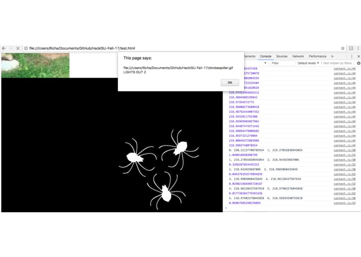Click the browser back arrow
The height and width of the screenshot is (257, 361).
point(4,48)
